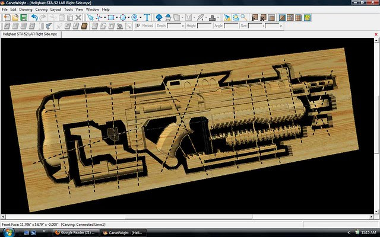Viewport: 380px width, 237px height.
Task: Click the 11:15 AM system clock
Action: click(x=368, y=232)
